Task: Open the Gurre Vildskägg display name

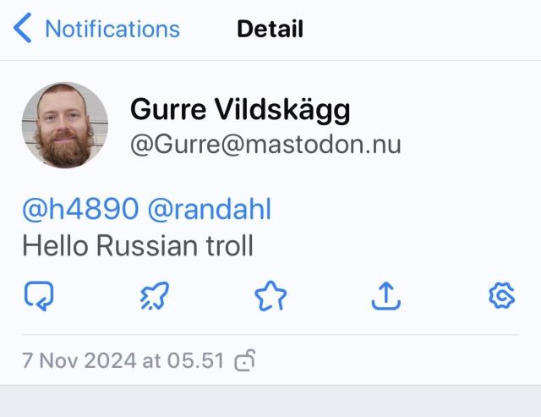Action: click(240, 110)
